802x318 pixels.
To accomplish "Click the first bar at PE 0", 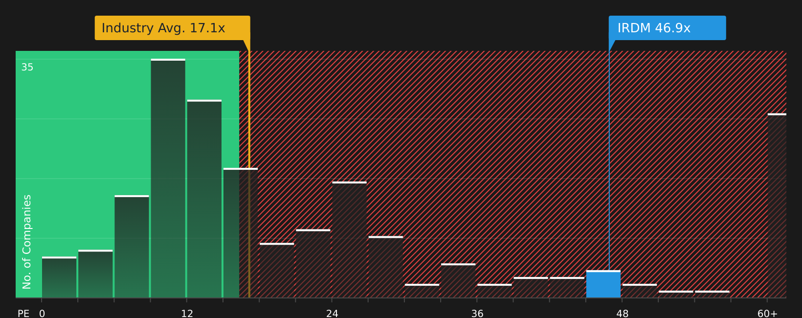I will point(59,277).
